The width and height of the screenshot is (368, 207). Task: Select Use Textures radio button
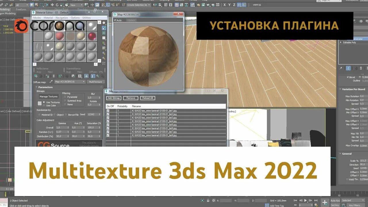[x=44, y=102]
